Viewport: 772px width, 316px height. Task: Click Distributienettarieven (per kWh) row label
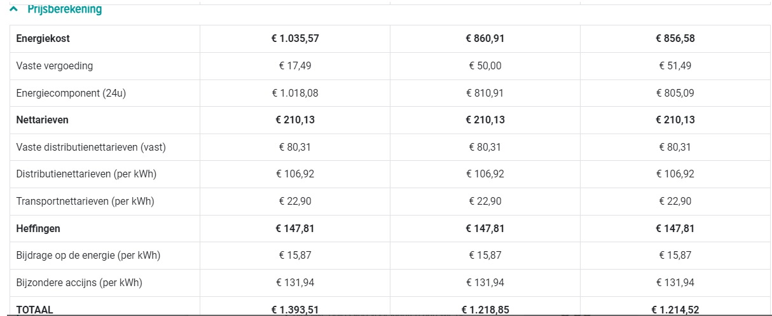[x=86, y=174]
